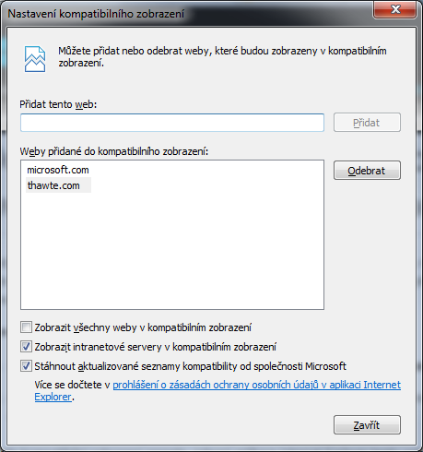423x452 pixels.
Task: Close the dialog with the red X button
Action: click(395, 9)
